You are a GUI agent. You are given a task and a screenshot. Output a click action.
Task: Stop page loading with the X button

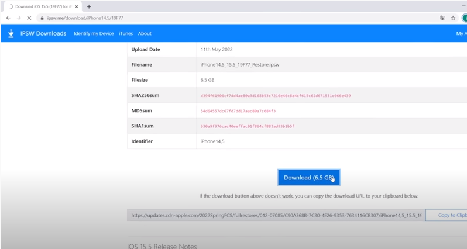tap(29, 18)
